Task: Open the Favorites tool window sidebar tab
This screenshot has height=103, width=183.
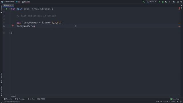Action: click(x=1, y=78)
